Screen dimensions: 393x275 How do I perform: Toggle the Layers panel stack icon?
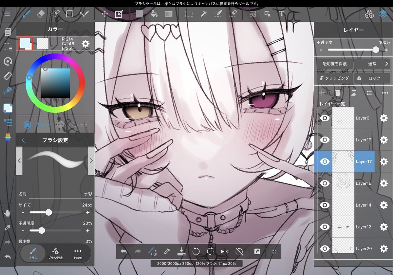point(383,14)
